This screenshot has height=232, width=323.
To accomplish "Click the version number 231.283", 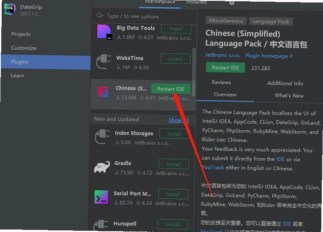I will (x=260, y=68).
